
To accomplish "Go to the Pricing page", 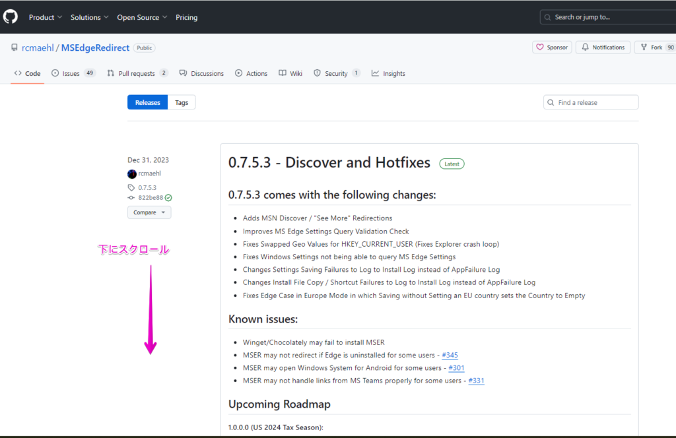I will coord(187,17).
